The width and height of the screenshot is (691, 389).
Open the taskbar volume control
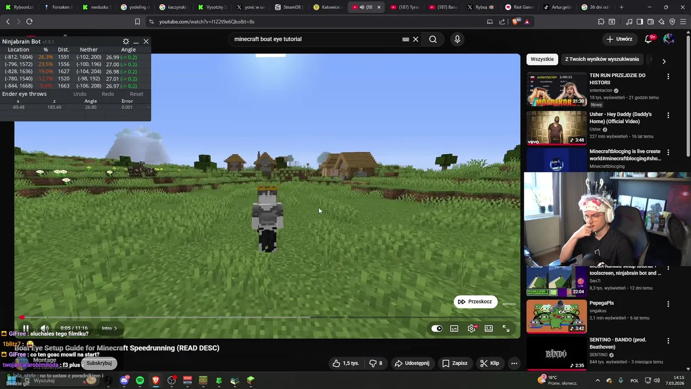pos(657,380)
